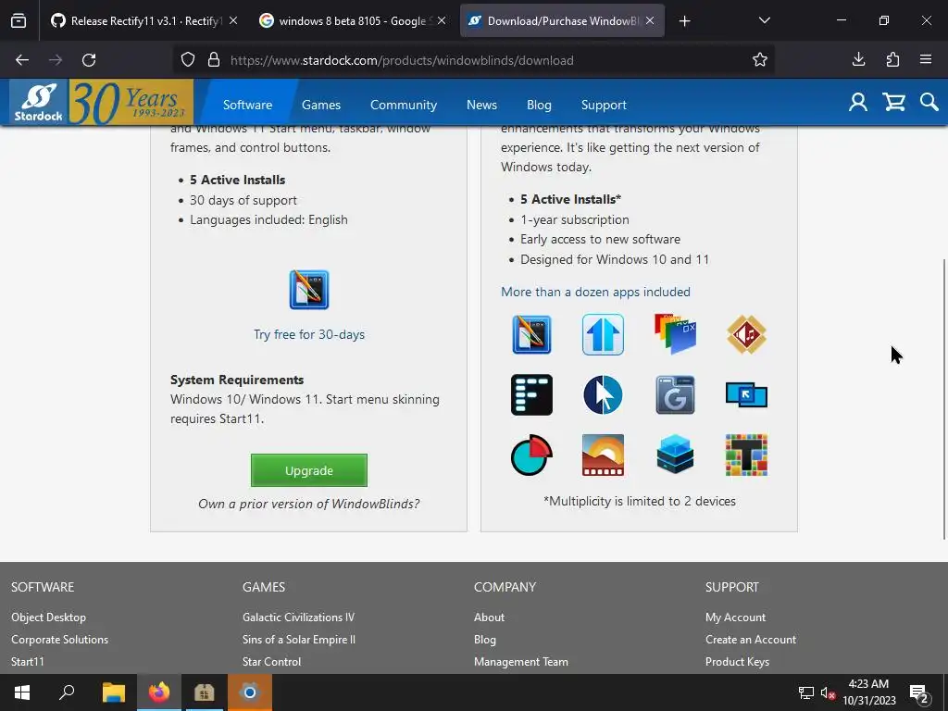Open the More than a dozen apps included link
948x711 pixels.
coord(595,292)
